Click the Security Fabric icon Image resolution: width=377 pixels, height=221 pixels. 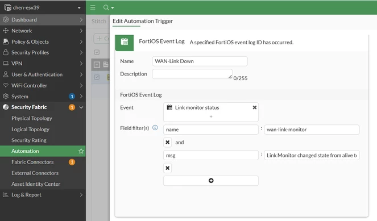click(x=6, y=107)
